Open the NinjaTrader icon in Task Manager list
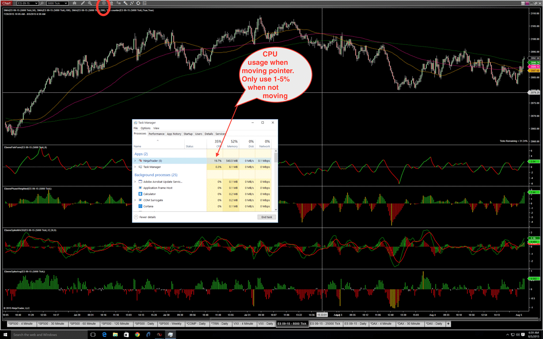The image size is (543, 339). tap(140, 161)
